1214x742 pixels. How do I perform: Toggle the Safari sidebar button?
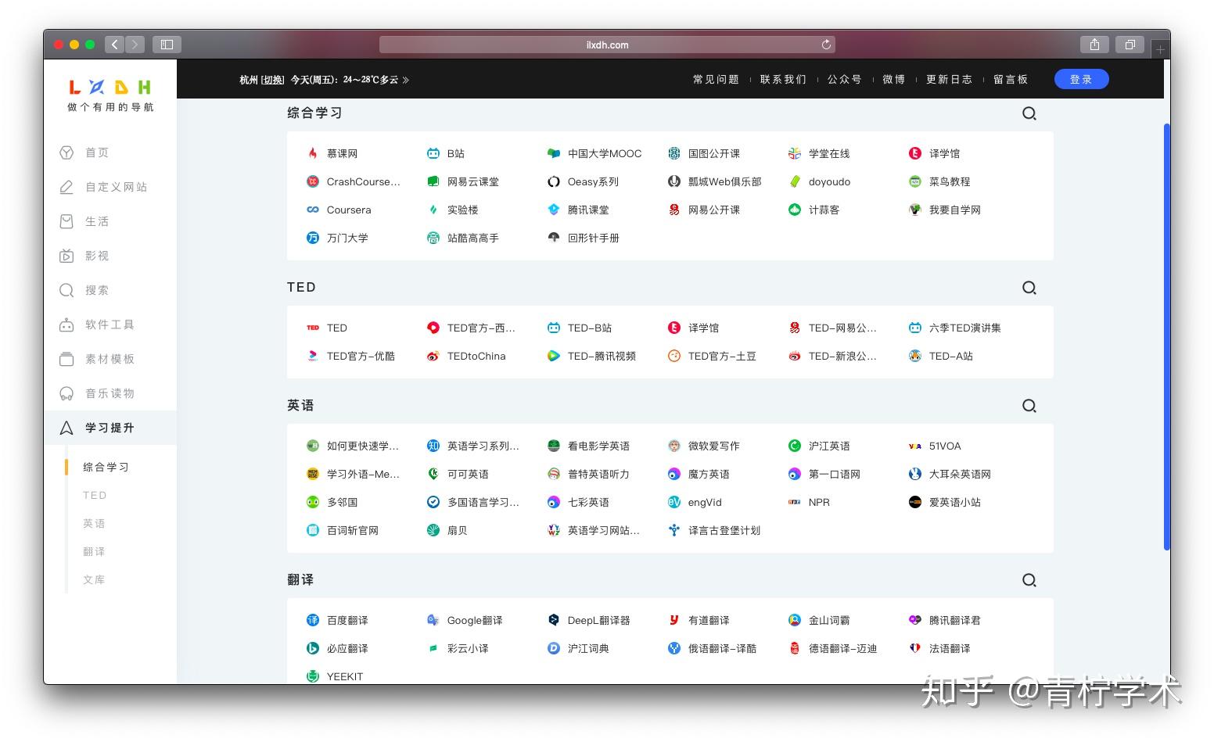167,45
